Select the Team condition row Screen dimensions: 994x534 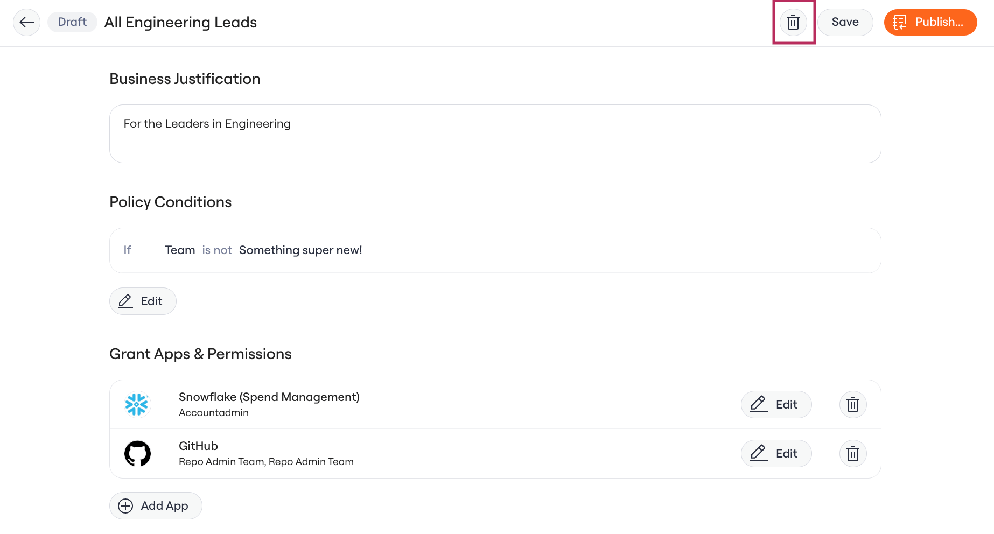[495, 250]
